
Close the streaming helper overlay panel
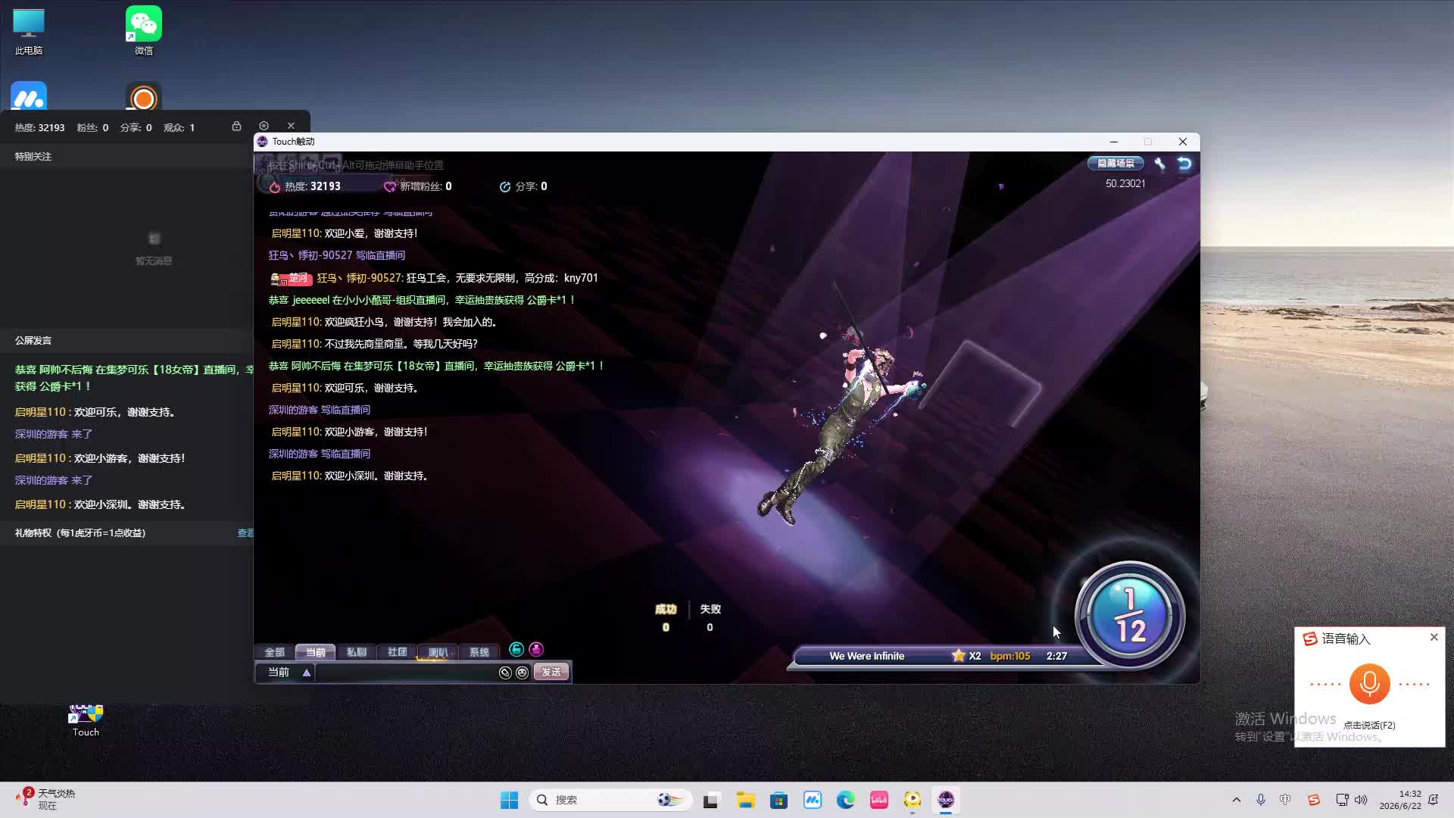coord(291,126)
